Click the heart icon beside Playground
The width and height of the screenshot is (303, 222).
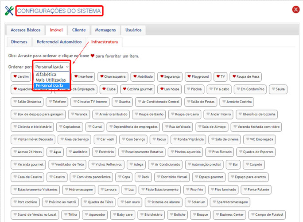pos(189,76)
